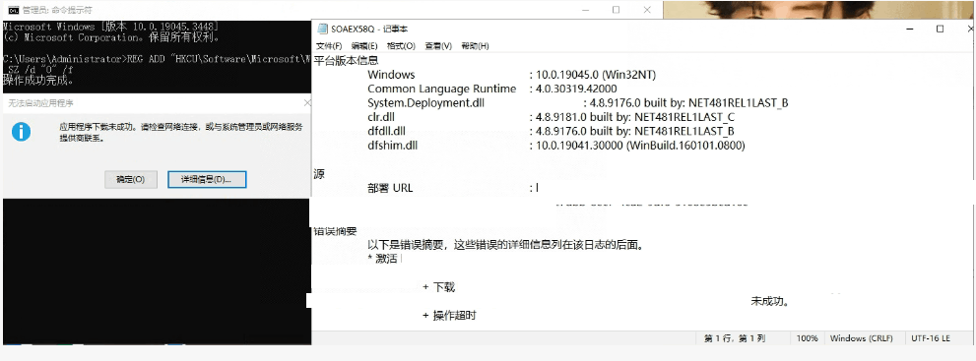Click UTF-16 LE encoding in status bar

pyautogui.click(x=931, y=338)
